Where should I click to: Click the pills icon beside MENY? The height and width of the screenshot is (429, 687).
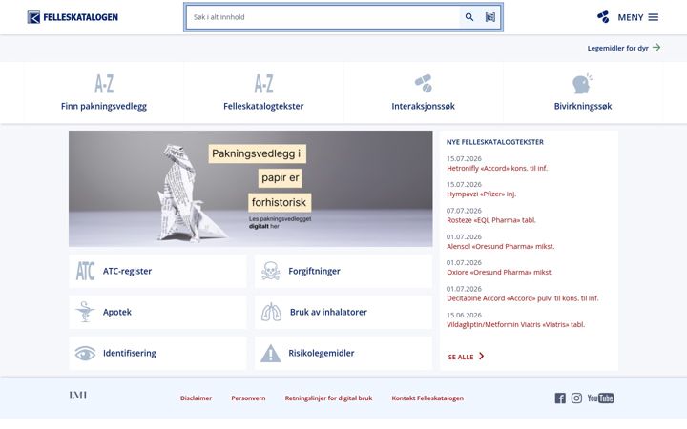(603, 17)
